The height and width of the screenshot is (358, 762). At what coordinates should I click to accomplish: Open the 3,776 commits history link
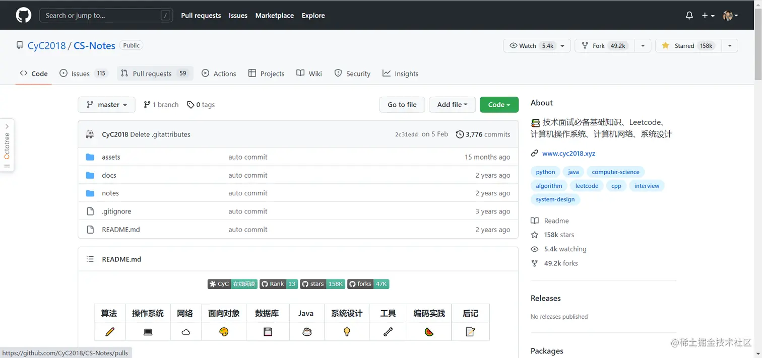click(483, 134)
